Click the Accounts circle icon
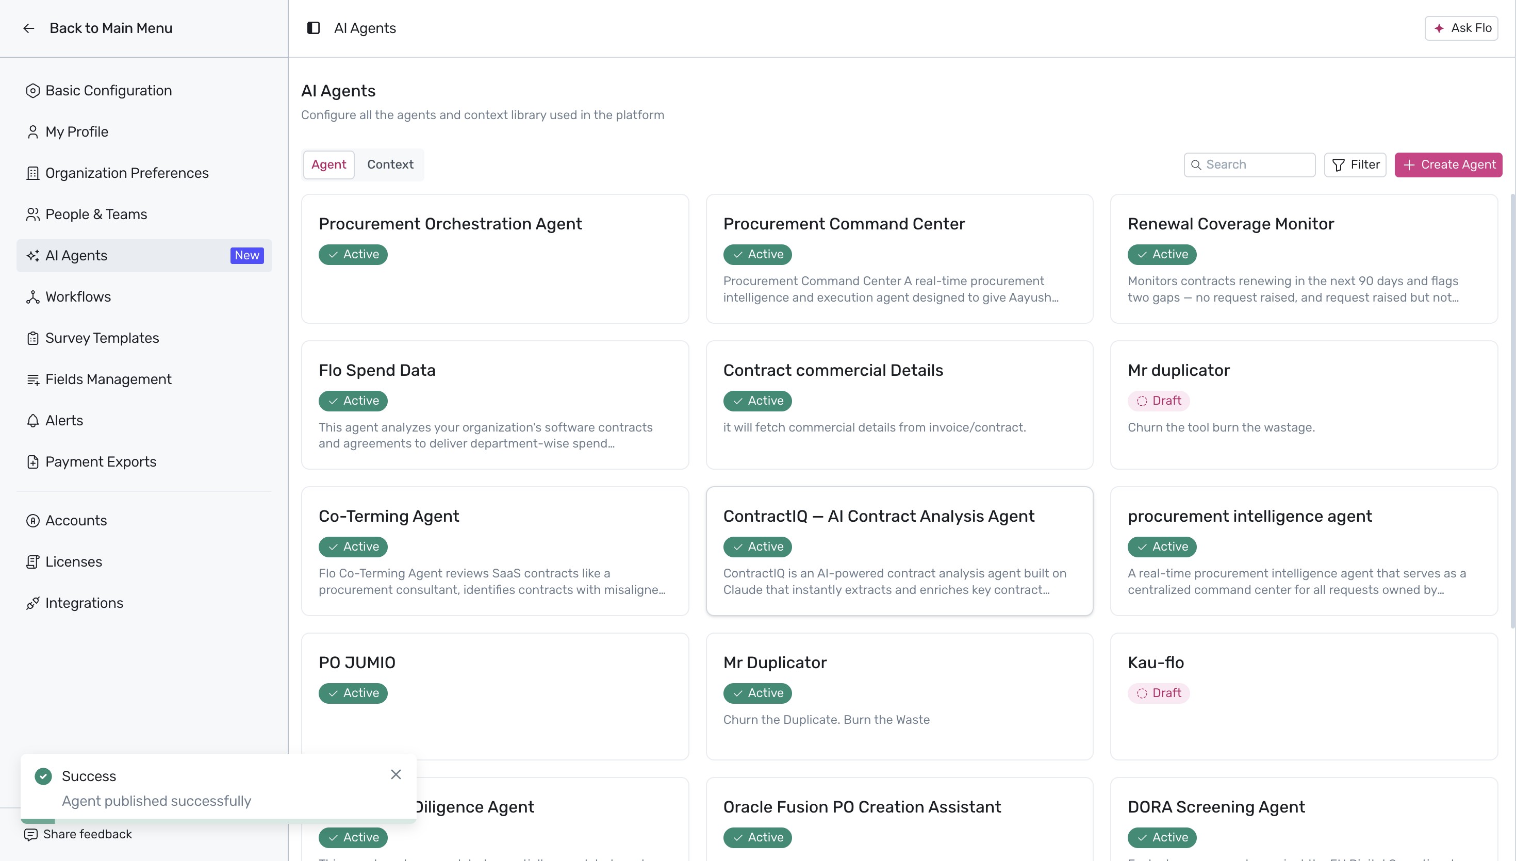The width and height of the screenshot is (1516, 861). [33, 520]
